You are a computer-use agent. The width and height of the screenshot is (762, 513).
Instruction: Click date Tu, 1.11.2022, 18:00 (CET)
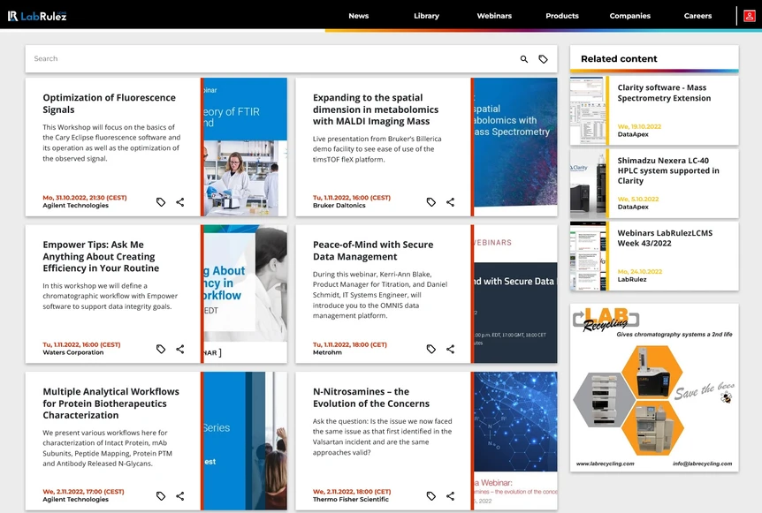(350, 345)
